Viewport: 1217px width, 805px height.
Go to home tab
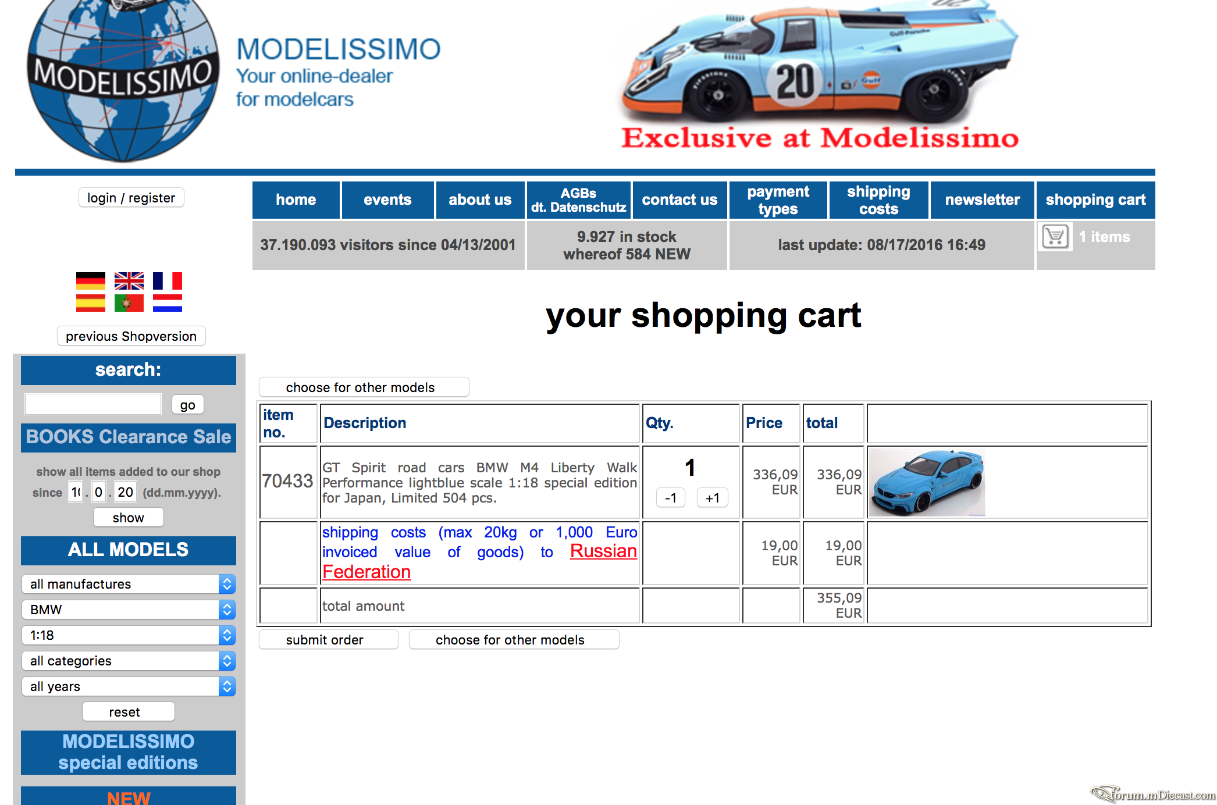click(296, 200)
